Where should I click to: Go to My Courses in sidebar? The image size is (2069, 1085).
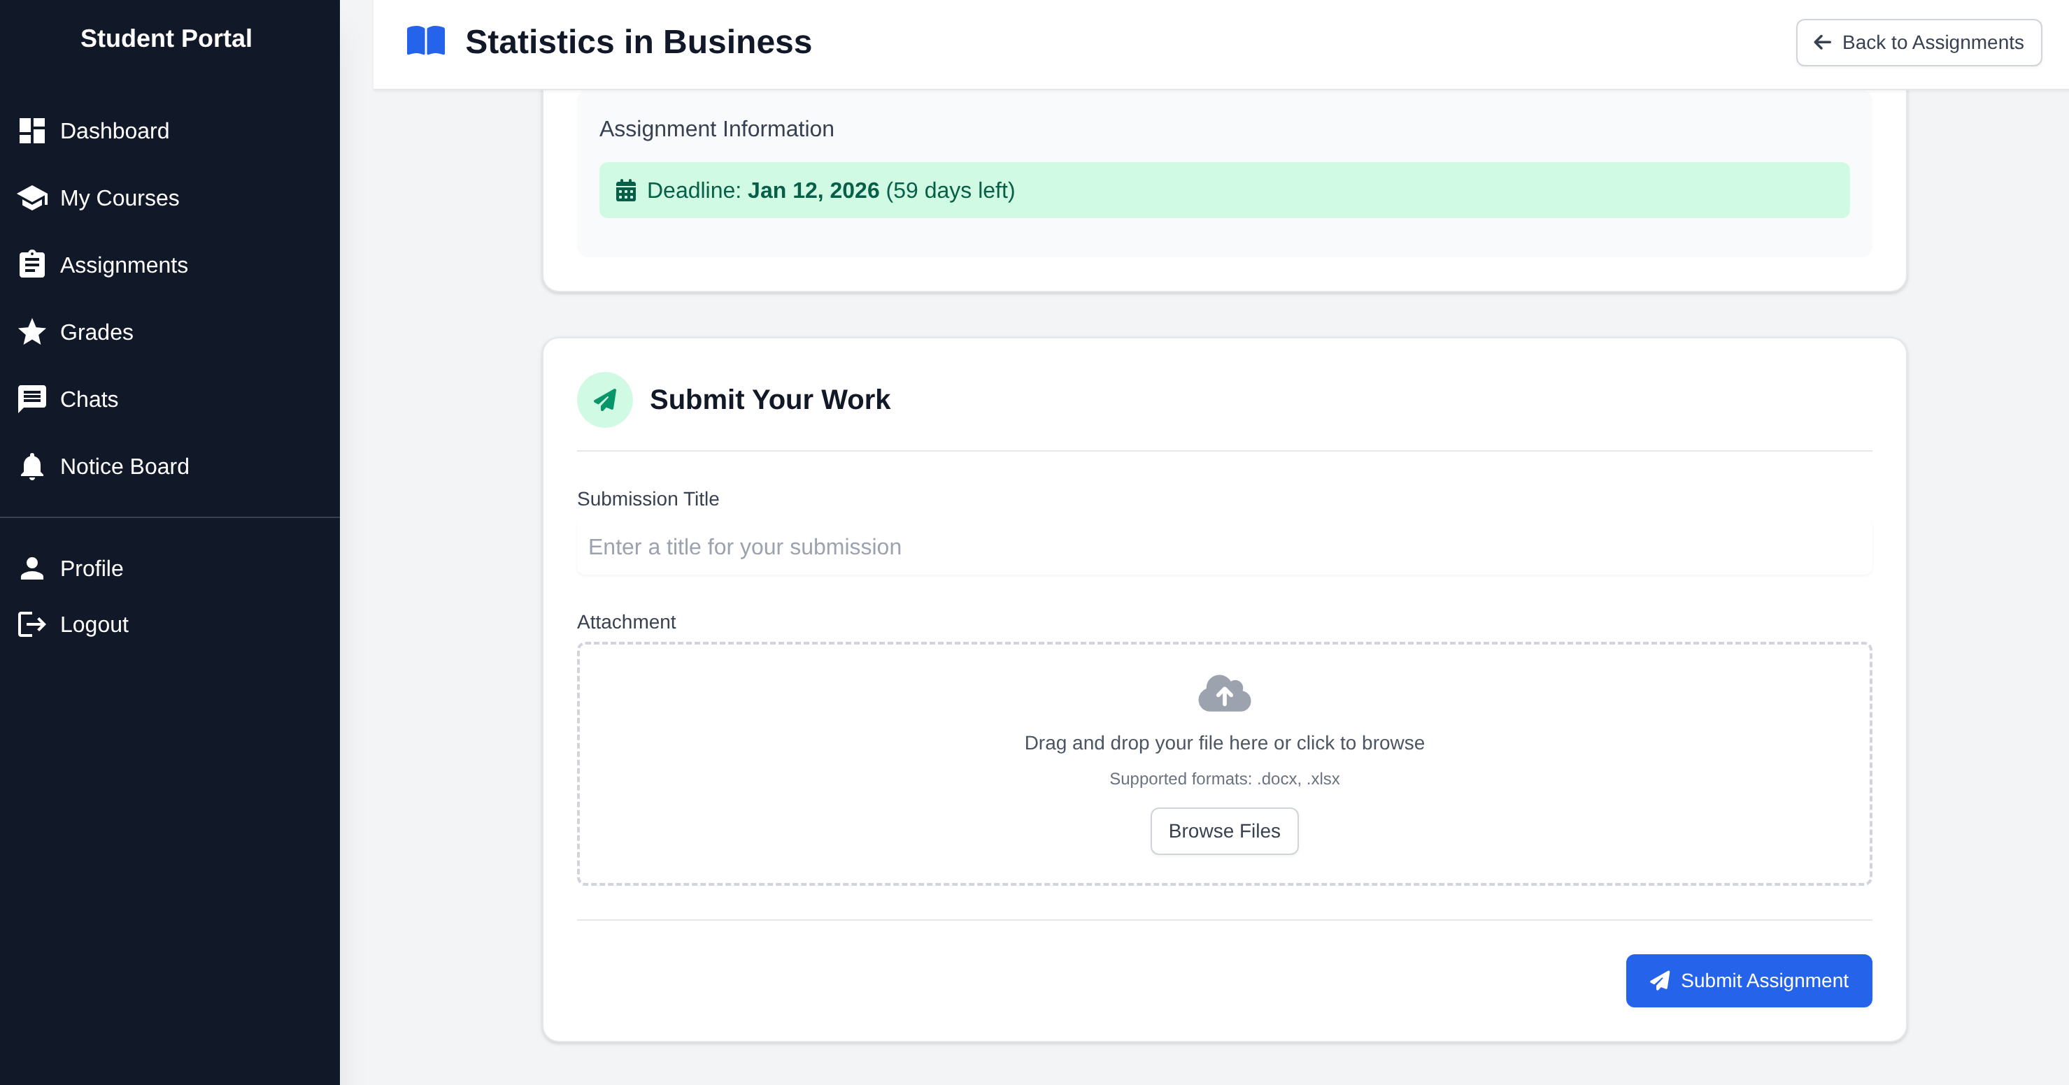(120, 199)
